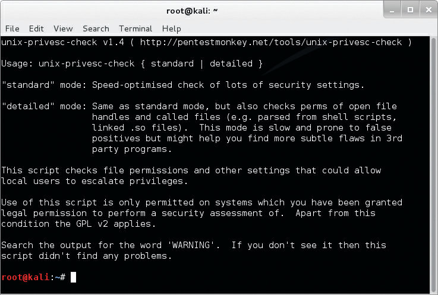Open the Edit menu
Screen dimensions: 438x295
(x=36, y=28)
